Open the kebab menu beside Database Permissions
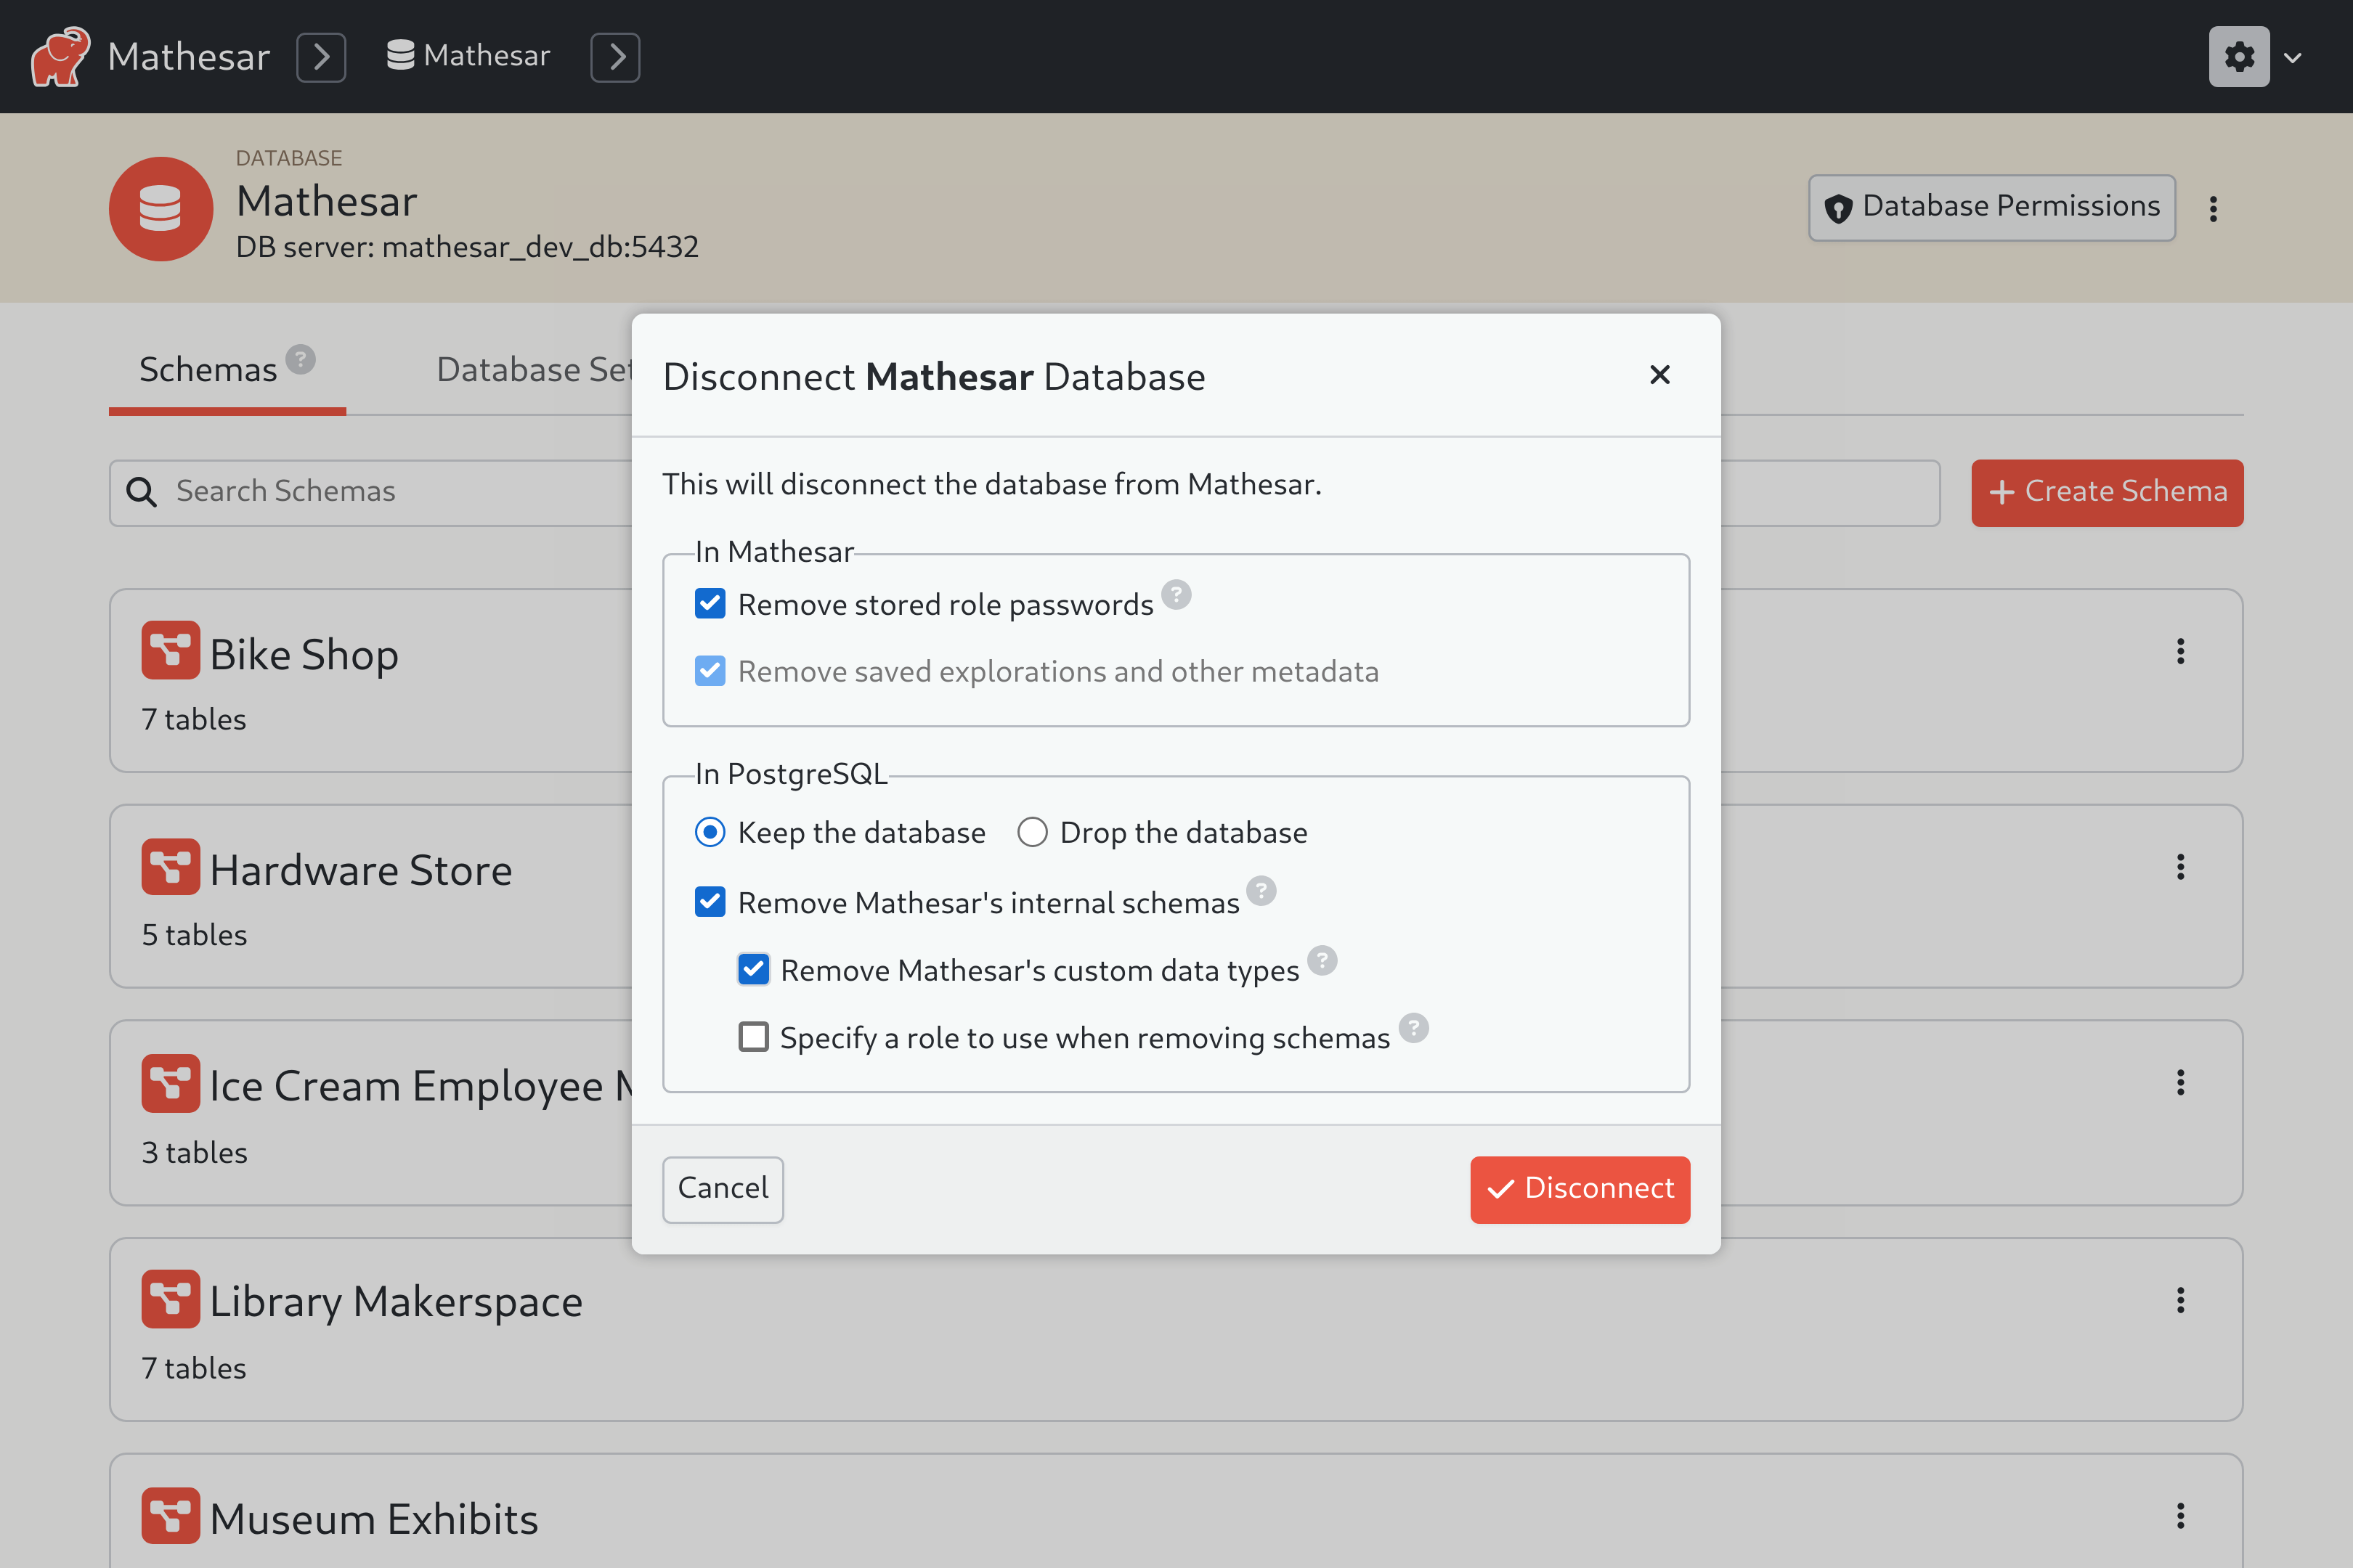The width and height of the screenshot is (2353, 1568). (x=2214, y=208)
